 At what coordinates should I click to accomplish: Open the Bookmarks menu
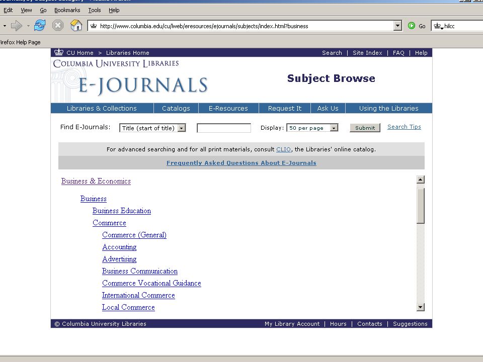[x=67, y=10]
